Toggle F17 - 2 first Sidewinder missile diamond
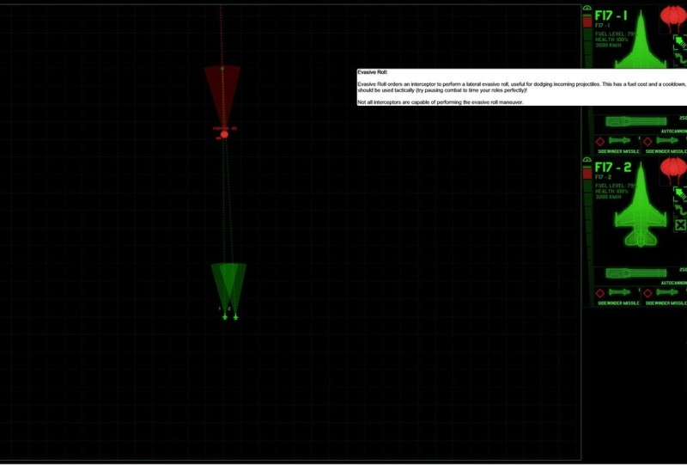This screenshot has height=465, width=687. [x=600, y=292]
